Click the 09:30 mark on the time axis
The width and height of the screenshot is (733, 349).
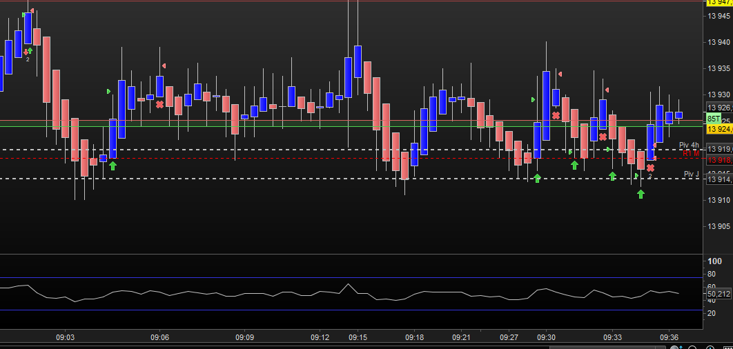click(546, 337)
